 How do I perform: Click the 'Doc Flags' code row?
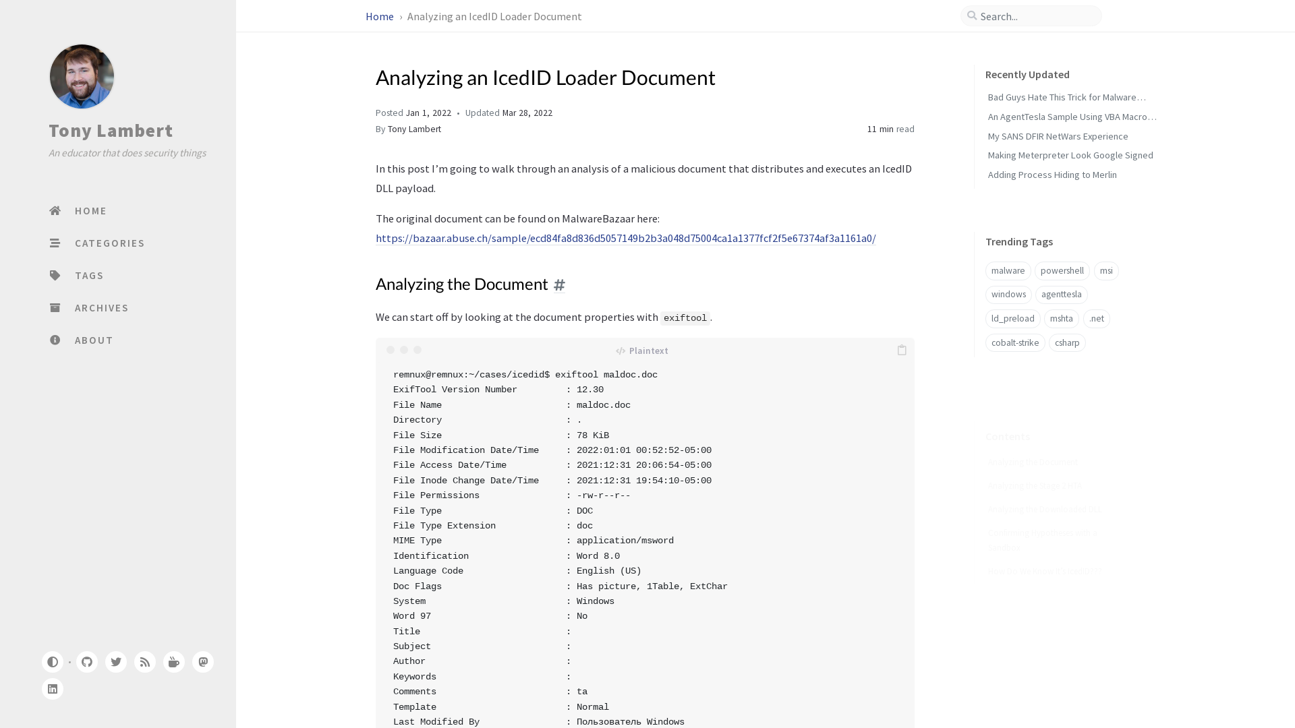pos(560,586)
